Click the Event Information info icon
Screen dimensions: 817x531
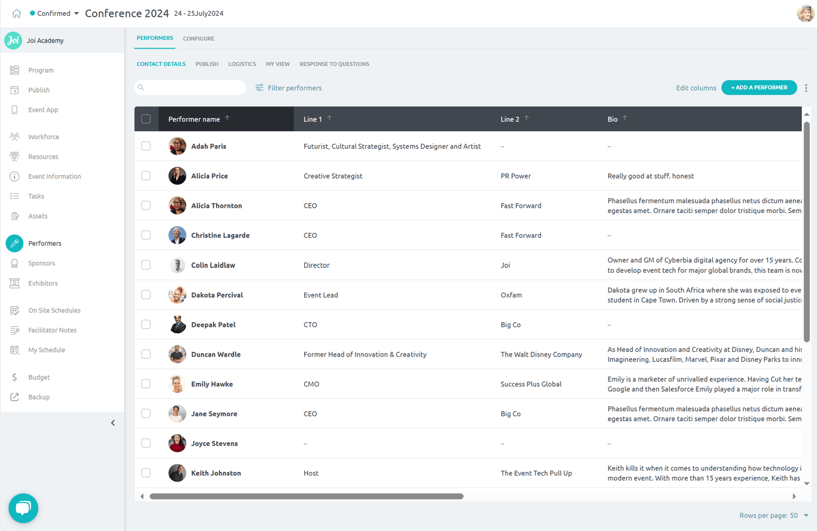(x=15, y=176)
